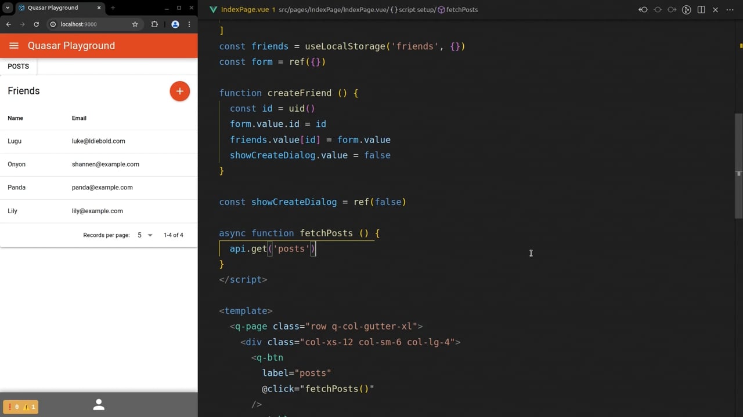Open the browser extensions puzzle icon

tap(154, 24)
